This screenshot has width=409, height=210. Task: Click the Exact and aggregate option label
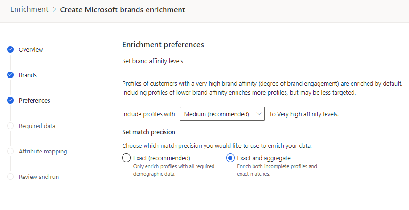tap(264, 158)
